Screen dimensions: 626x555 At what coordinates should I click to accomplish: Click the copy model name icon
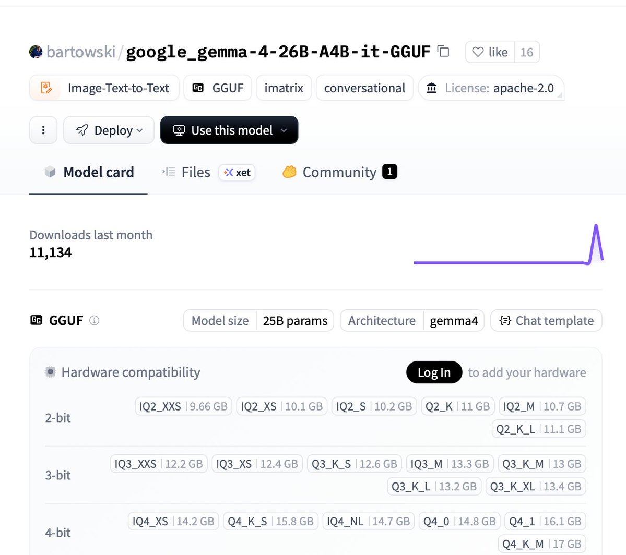443,51
